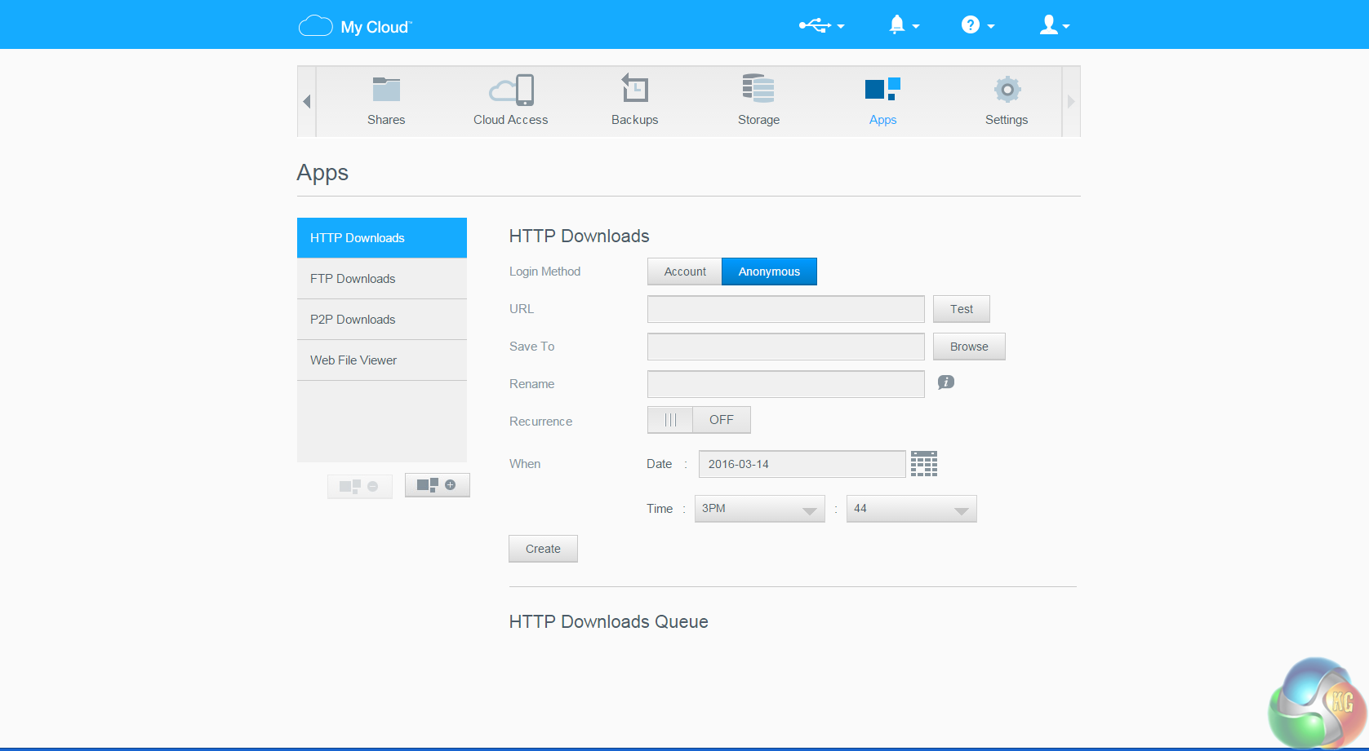Open the user account menu
Viewport: 1369px width, 751px height.
pos(1054,25)
